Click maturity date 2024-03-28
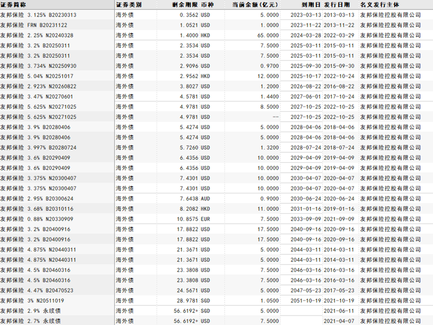 (306, 36)
